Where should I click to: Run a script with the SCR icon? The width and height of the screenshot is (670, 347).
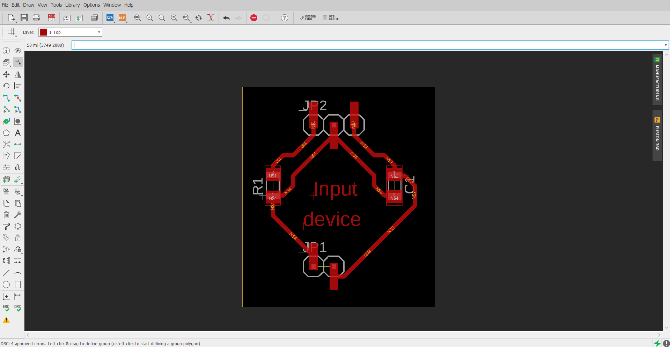click(x=110, y=18)
